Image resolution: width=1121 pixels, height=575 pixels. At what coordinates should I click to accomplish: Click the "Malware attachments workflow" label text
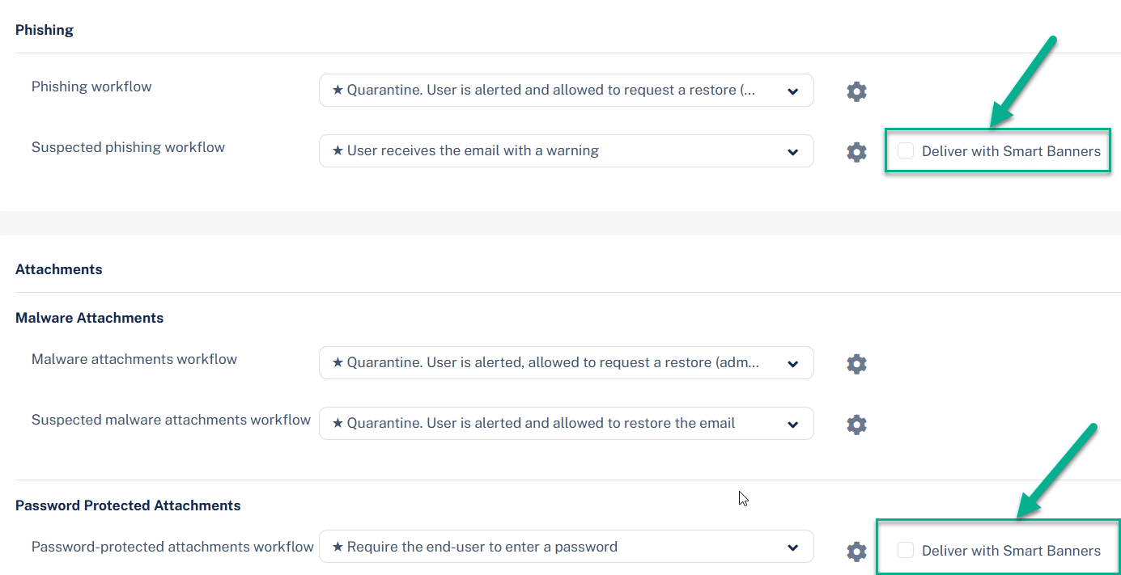point(134,359)
